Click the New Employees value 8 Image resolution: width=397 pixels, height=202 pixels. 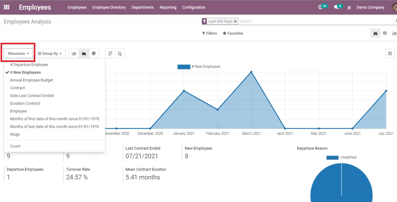(187, 156)
